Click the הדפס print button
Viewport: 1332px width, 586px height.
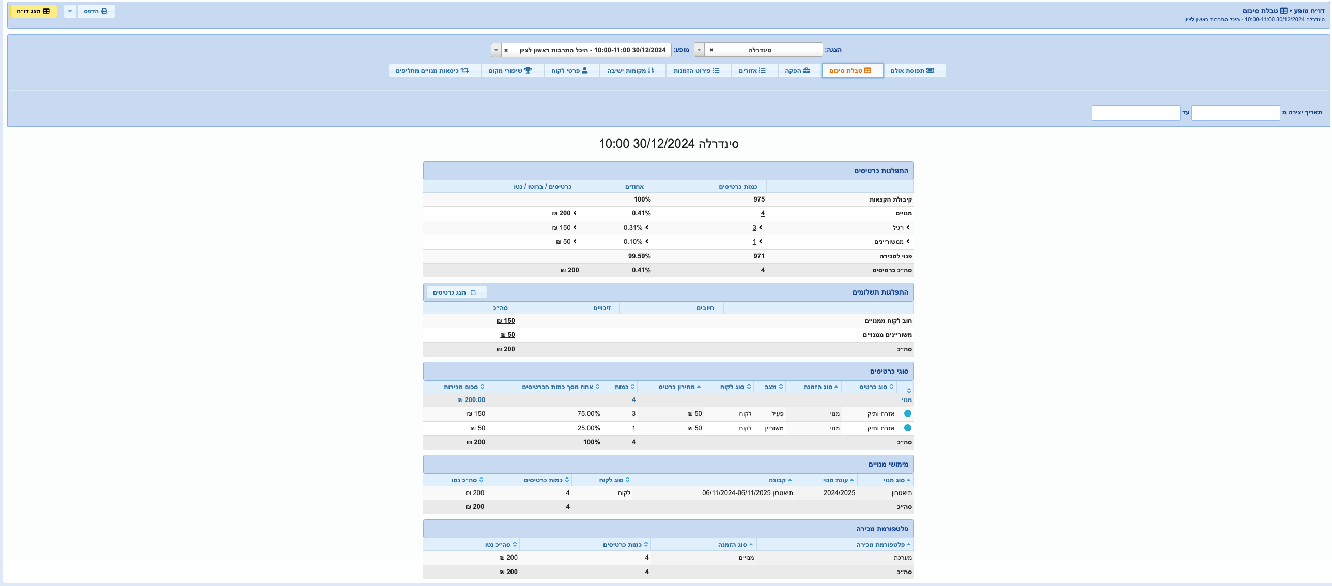pos(96,11)
